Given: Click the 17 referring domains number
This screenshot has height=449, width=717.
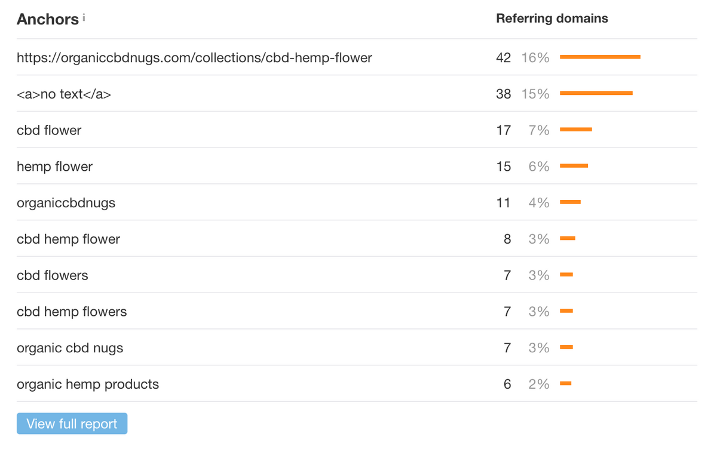Looking at the screenshot, I should click(503, 130).
